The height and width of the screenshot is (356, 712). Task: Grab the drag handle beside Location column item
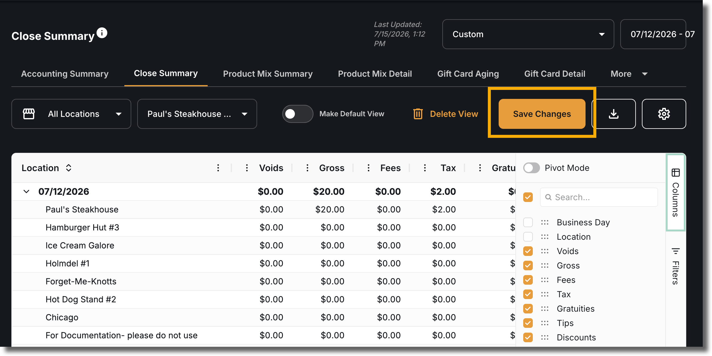(x=545, y=237)
